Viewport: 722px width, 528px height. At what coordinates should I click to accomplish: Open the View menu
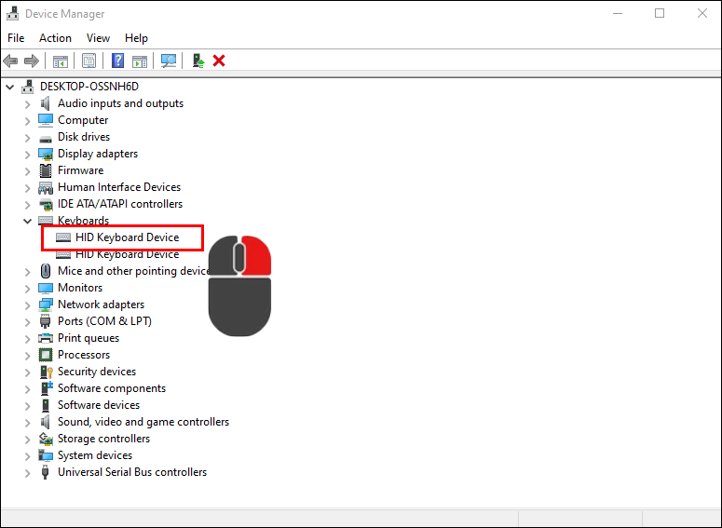pyautogui.click(x=98, y=38)
